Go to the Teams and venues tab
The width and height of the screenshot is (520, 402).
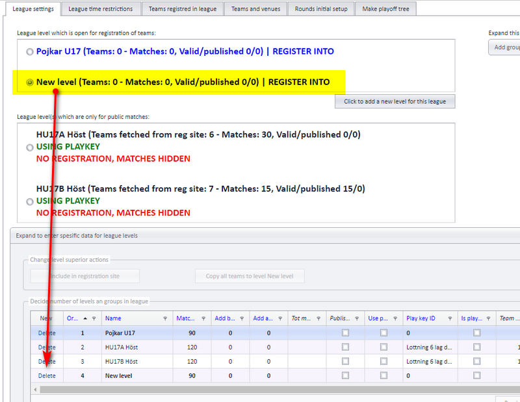(255, 9)
